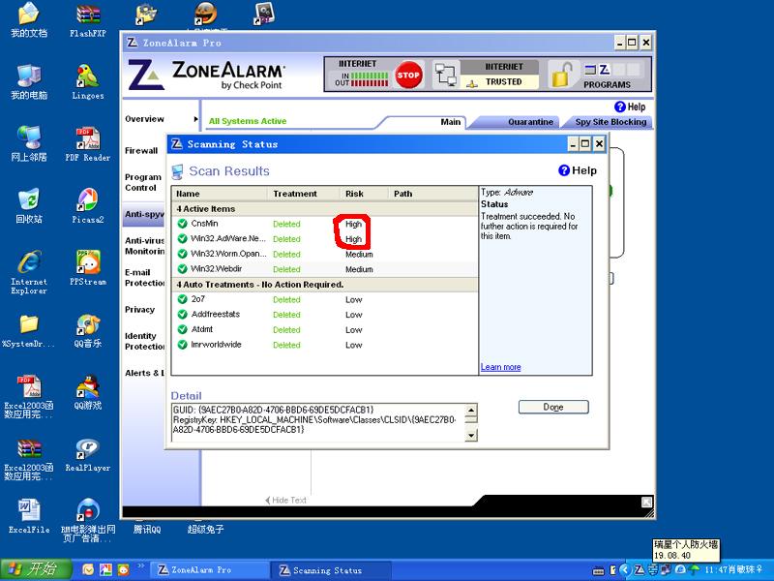The width and height of the screenshot is (774, 581).
Task: Switch to Scanning Status taskbar button
Action: (x=330, y=570)
